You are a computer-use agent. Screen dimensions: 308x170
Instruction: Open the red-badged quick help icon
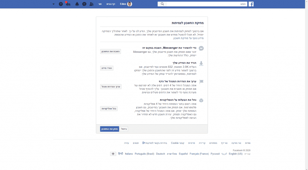pyautogui.click(x=68, y=4)
